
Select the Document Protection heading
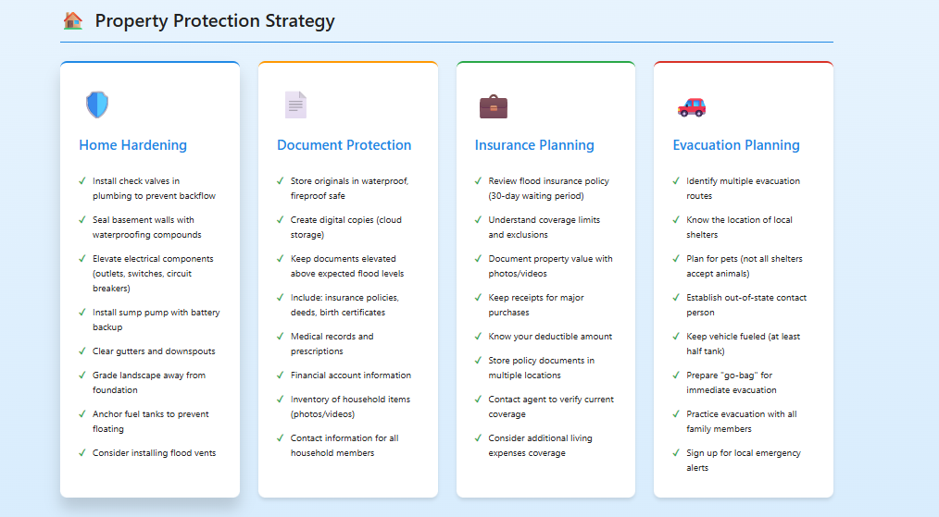coord(344,145)
